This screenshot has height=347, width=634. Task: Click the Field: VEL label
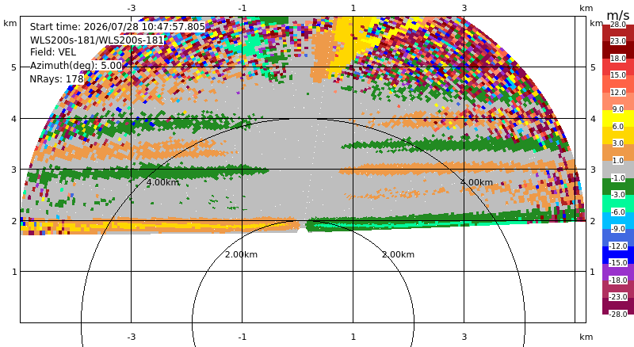click(x=53, y=52)
